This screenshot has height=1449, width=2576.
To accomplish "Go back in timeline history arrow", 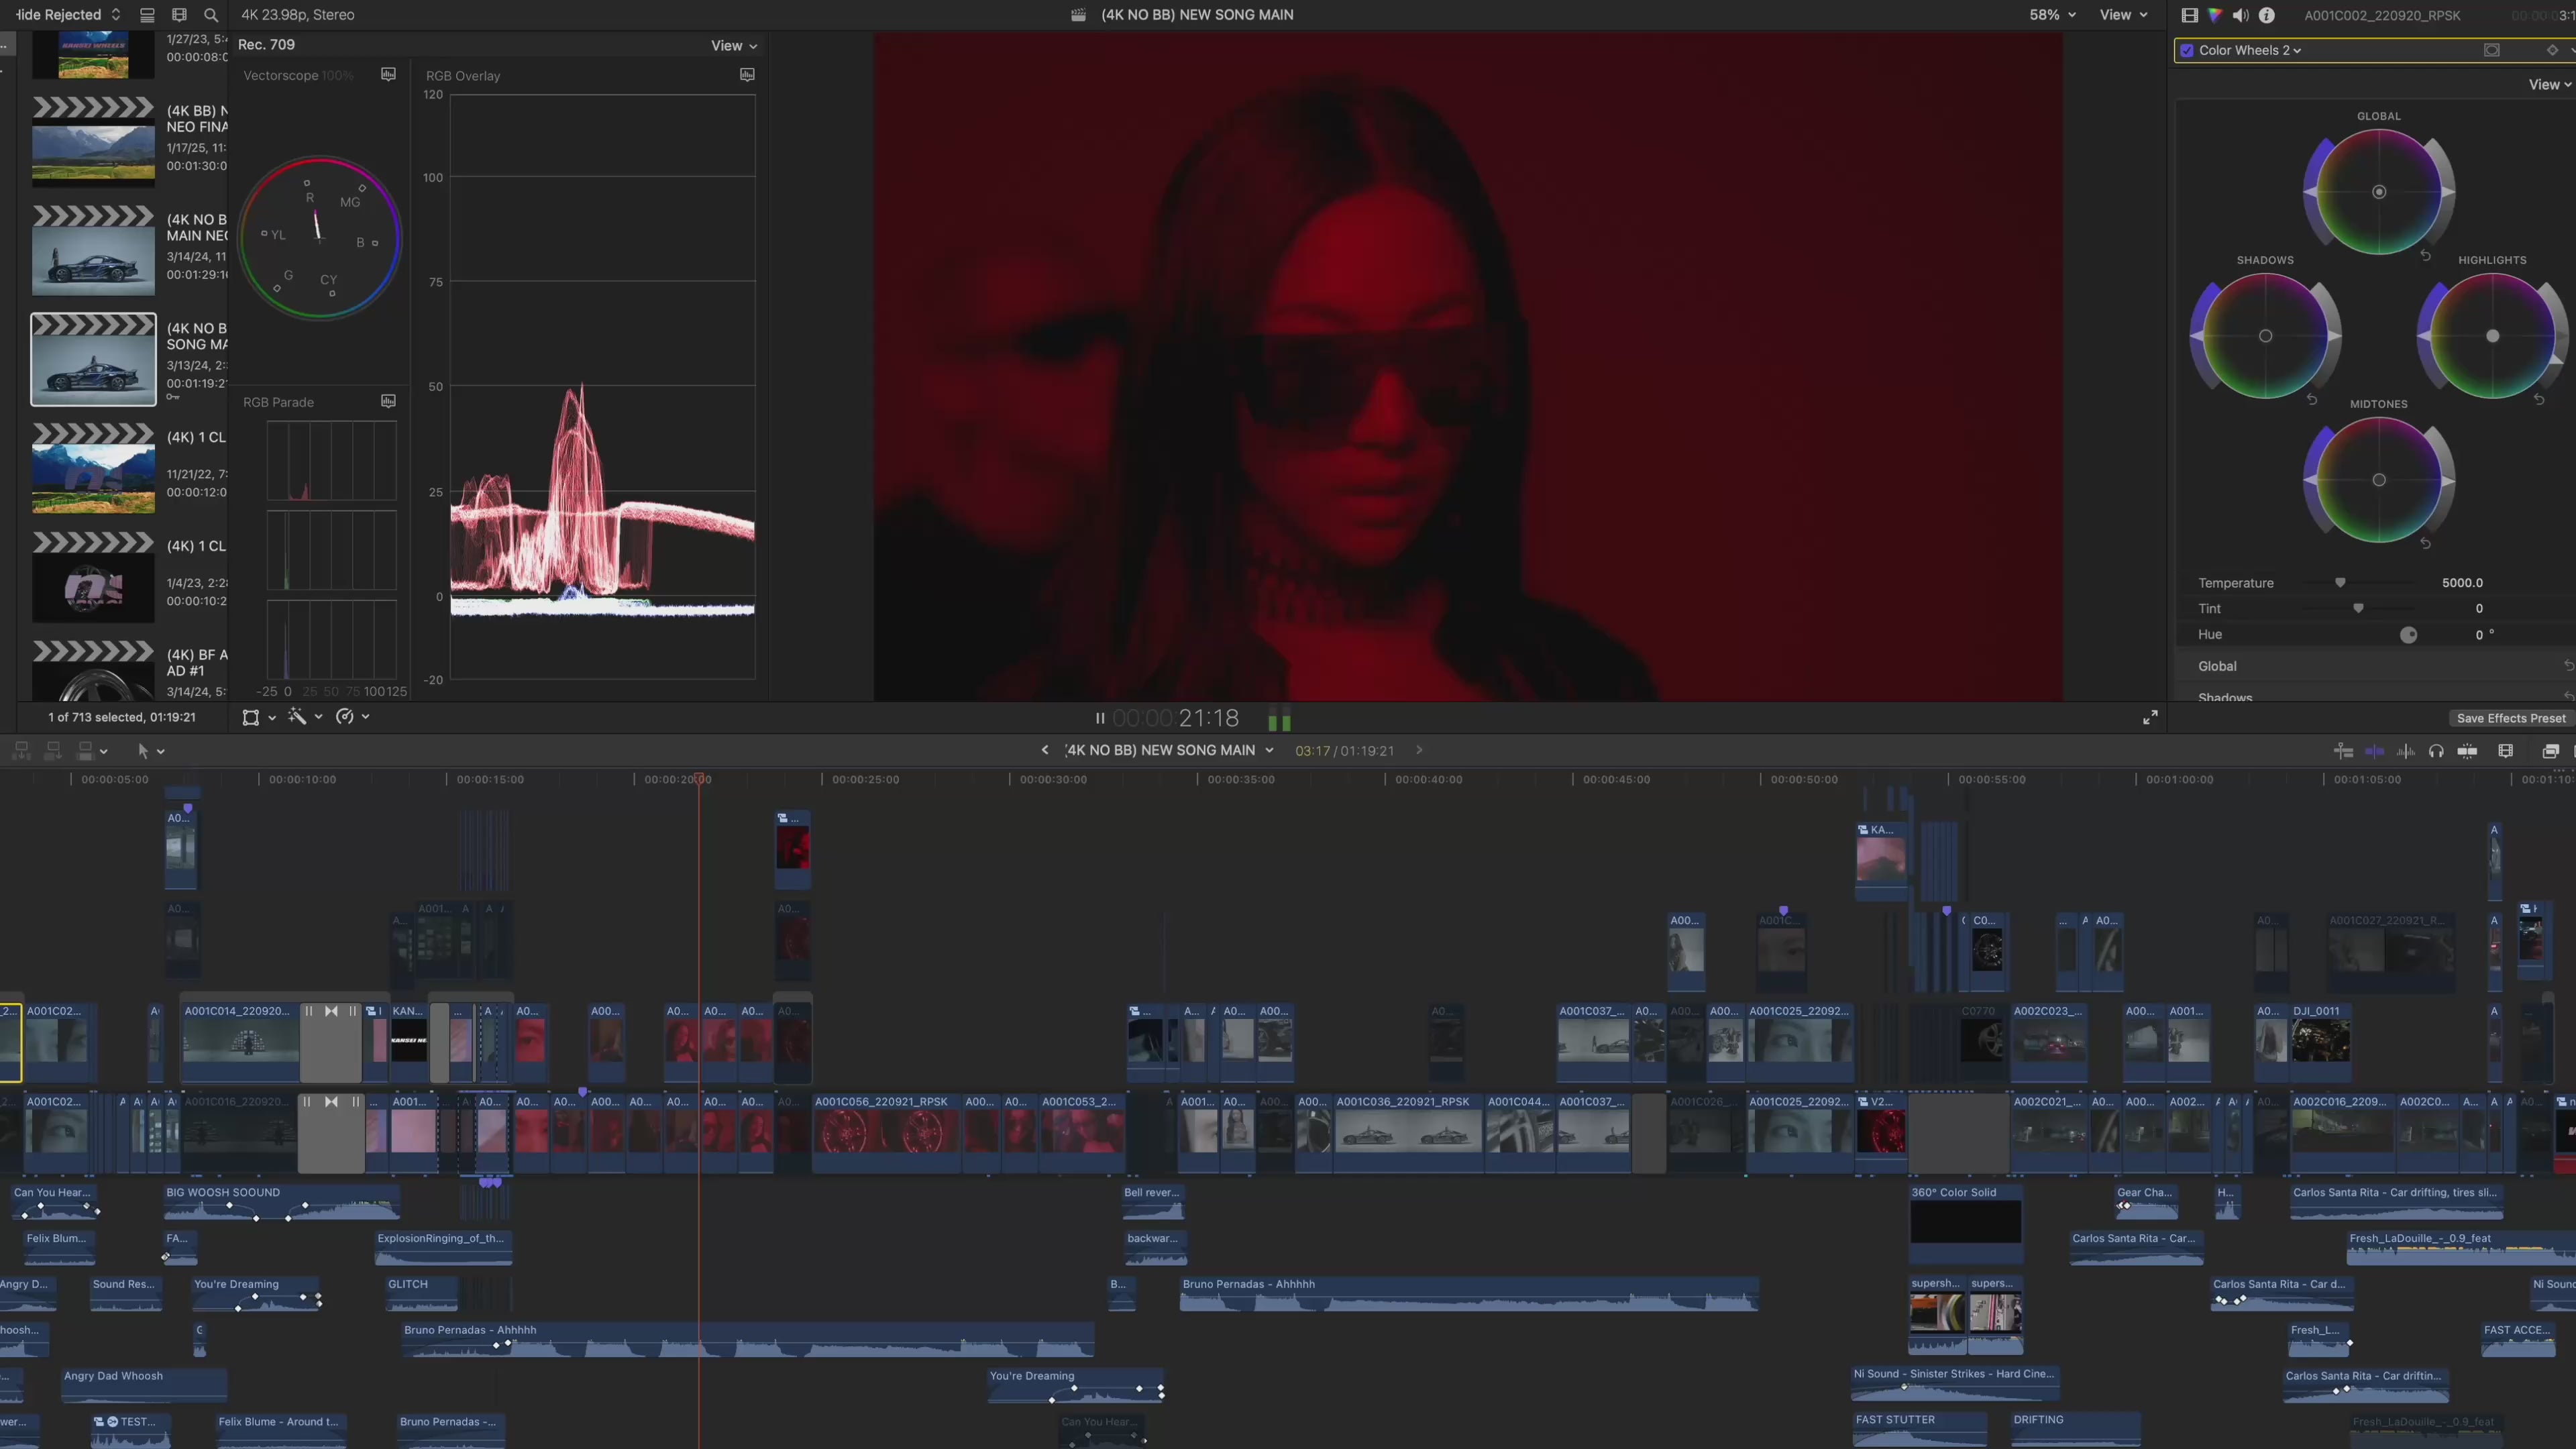I will tap(1045, 750).
